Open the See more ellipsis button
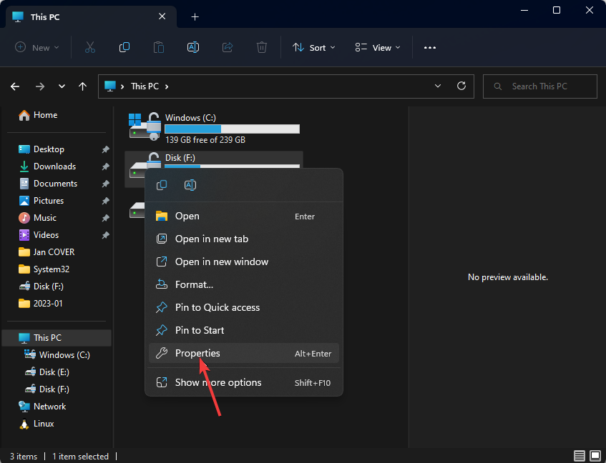 [x=429, y=48]
